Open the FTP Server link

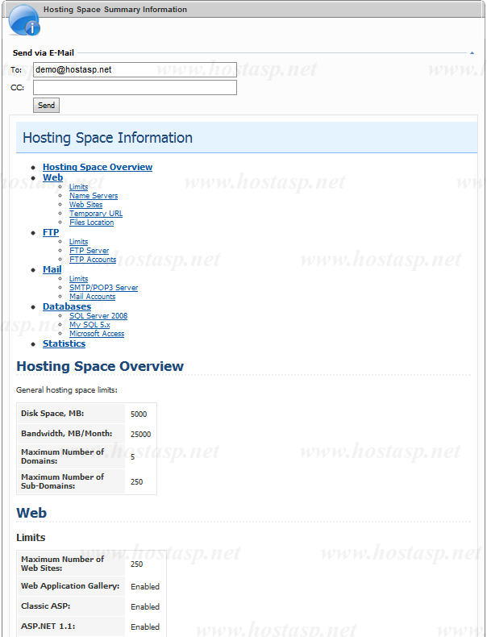tap(89, 251)
